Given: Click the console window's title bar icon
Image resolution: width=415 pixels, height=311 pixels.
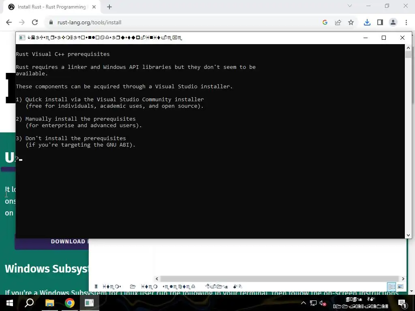Looking at the screenshot, I should (x=22, y=38).
